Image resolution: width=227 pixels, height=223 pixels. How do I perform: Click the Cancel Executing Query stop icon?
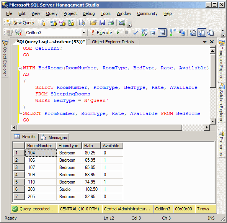127,32
